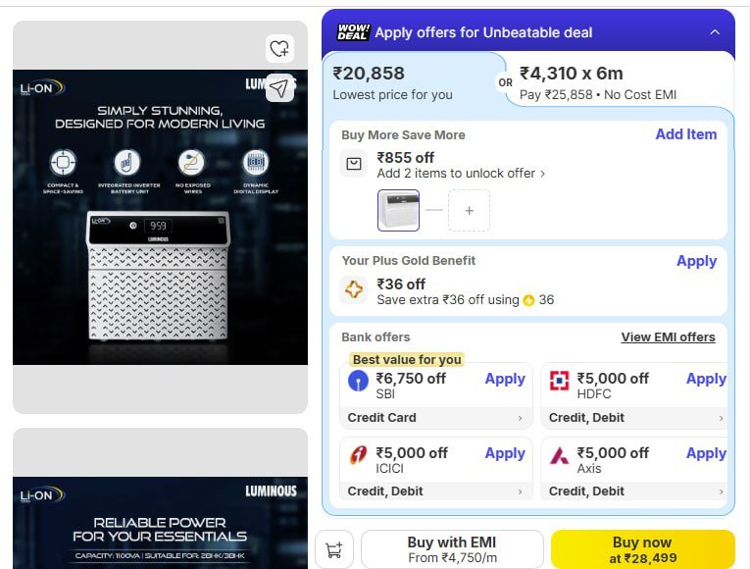Click the Axis bank logo icon
Screen dimensions: 750x569
tap(559, 455)
